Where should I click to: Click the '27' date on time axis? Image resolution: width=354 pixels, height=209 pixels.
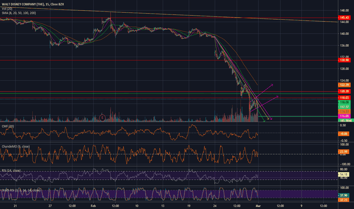[x=50, y=206]
